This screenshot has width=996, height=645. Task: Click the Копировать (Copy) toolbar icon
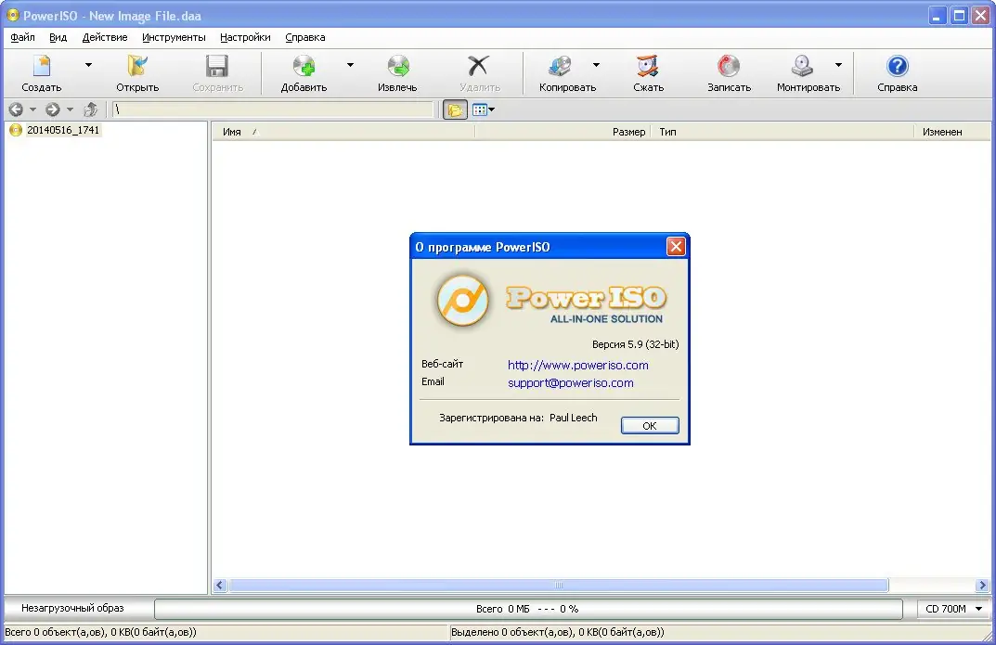pos(561,66)
